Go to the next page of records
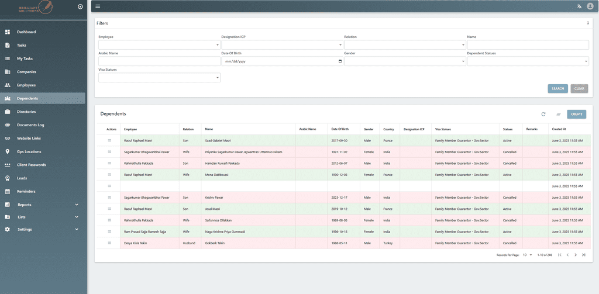This screenshot has width=599, height=294. click(576, 255)
